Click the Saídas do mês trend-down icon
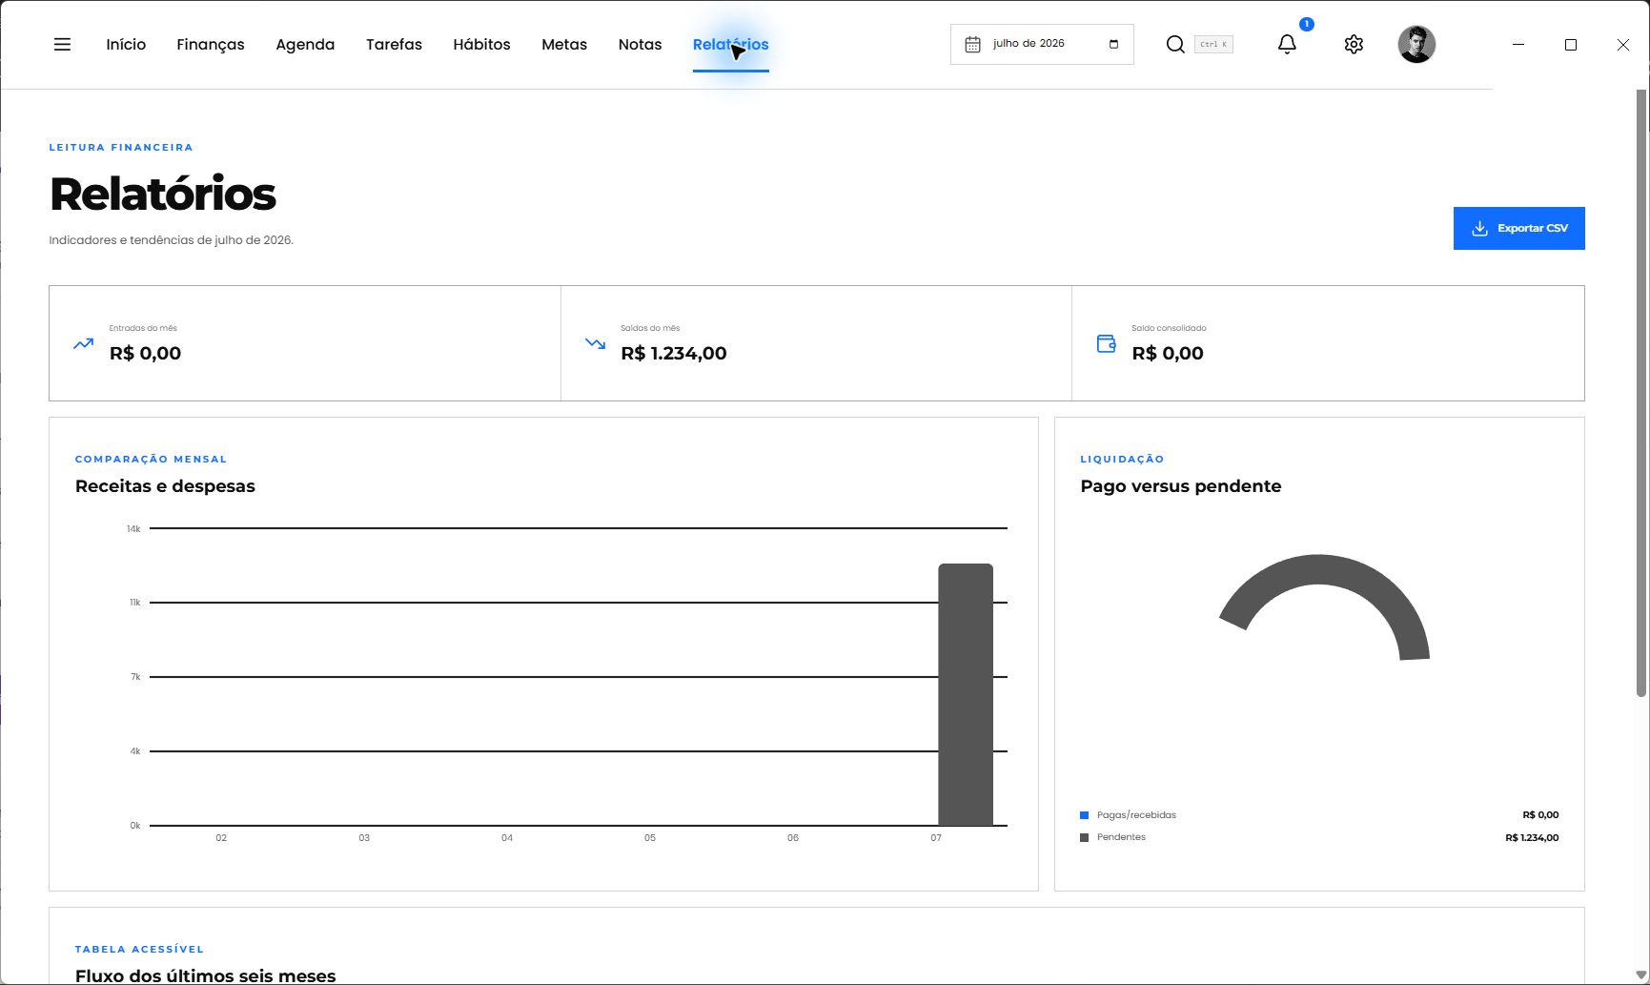 (x=595, y=343)
